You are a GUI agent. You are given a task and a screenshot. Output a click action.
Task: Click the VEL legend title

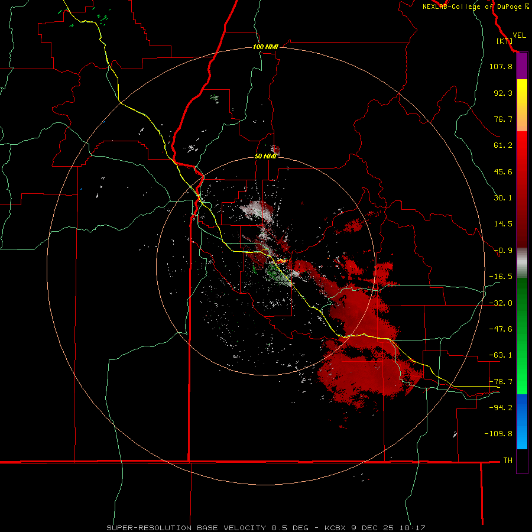[x=519, y=35]
